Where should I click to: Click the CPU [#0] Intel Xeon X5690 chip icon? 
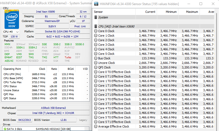point(96,26)
